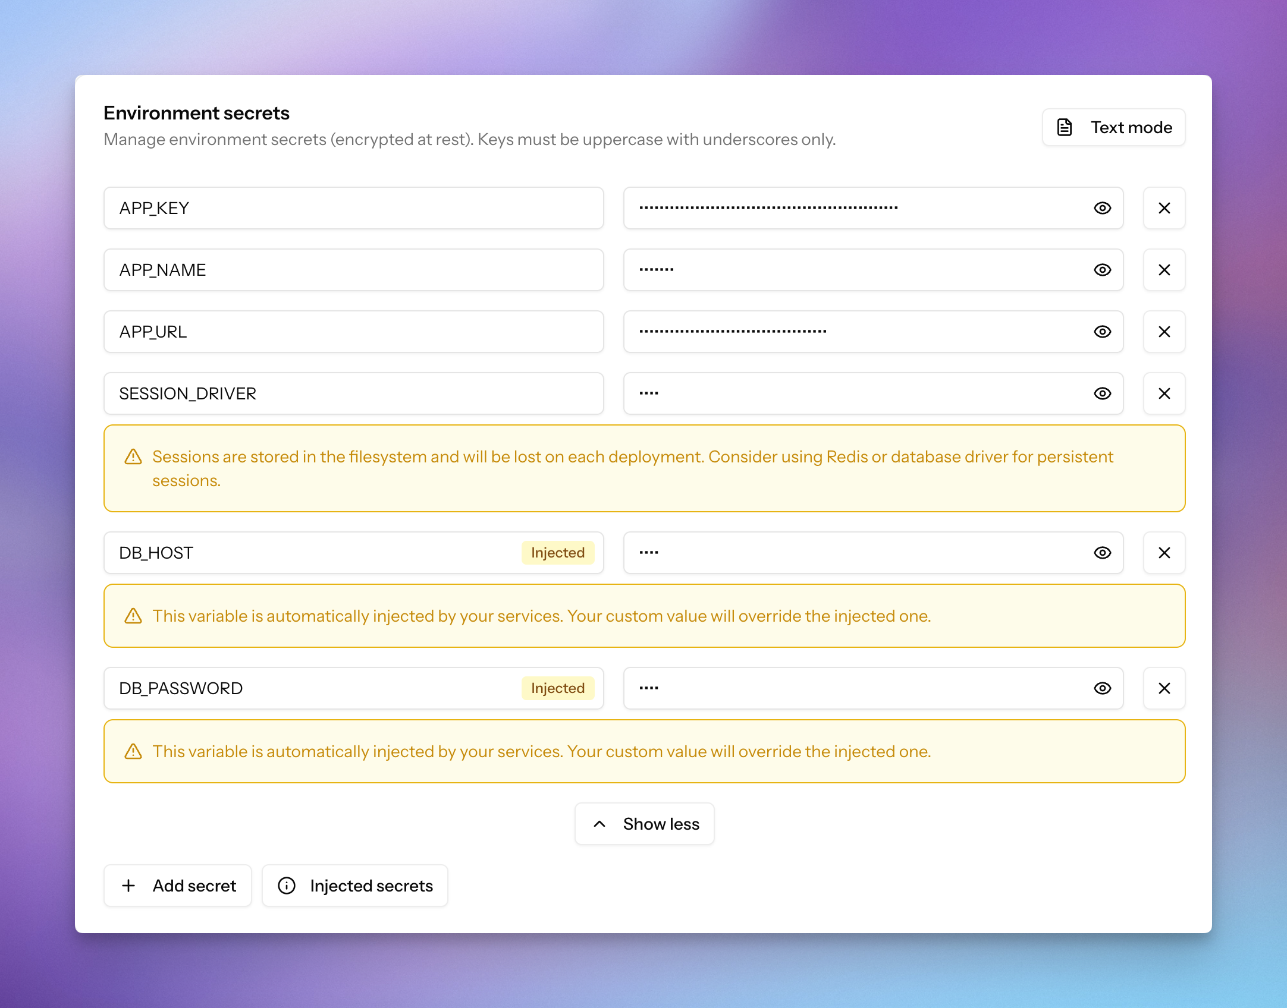Delete the DB_PASSWORD secret row
The width and height of the screenshot is (1287, 1008).
coord(1164,688)
